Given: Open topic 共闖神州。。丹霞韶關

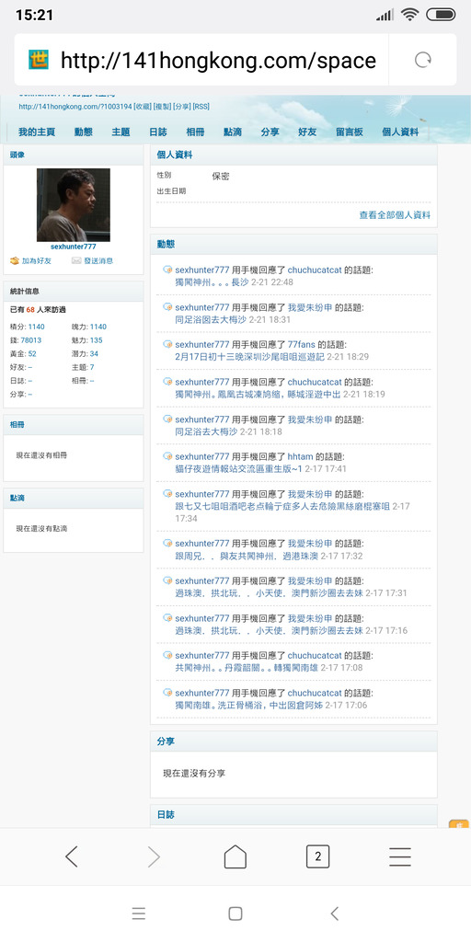Looking at the screenshot, I should click(x=247, y=668).
